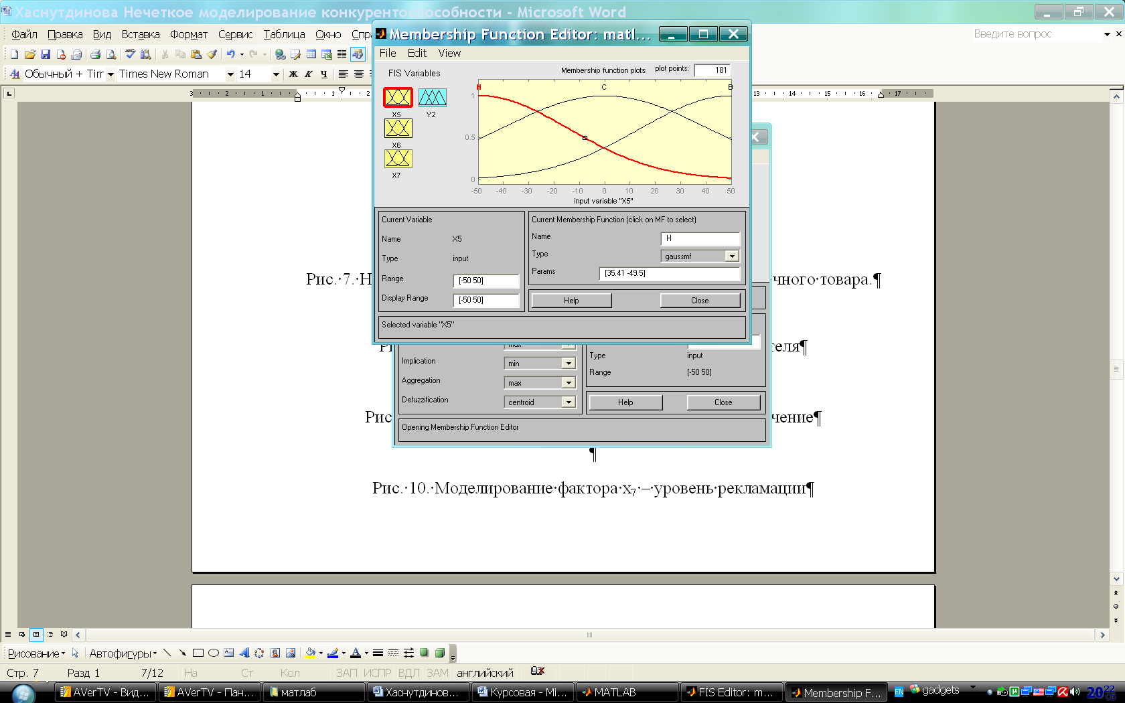This screenshot has height=703, width=1125.
Task: Toggle ЗАМ overtype mode in status bar
Action: click(x=437, y=673)
